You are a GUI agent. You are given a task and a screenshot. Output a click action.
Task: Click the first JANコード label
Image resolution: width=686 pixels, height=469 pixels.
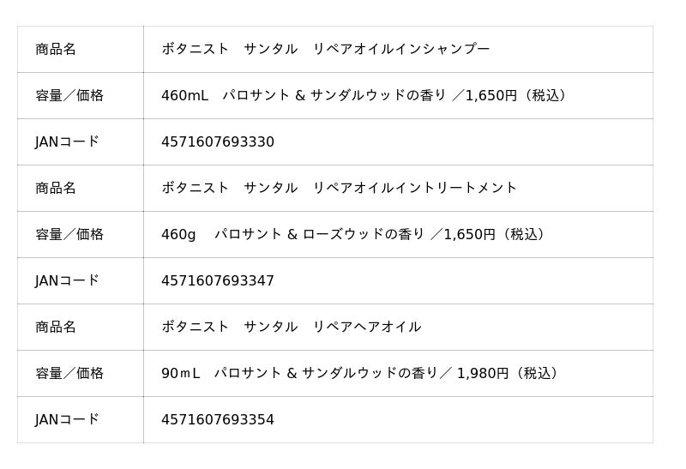tap(68, 141)
